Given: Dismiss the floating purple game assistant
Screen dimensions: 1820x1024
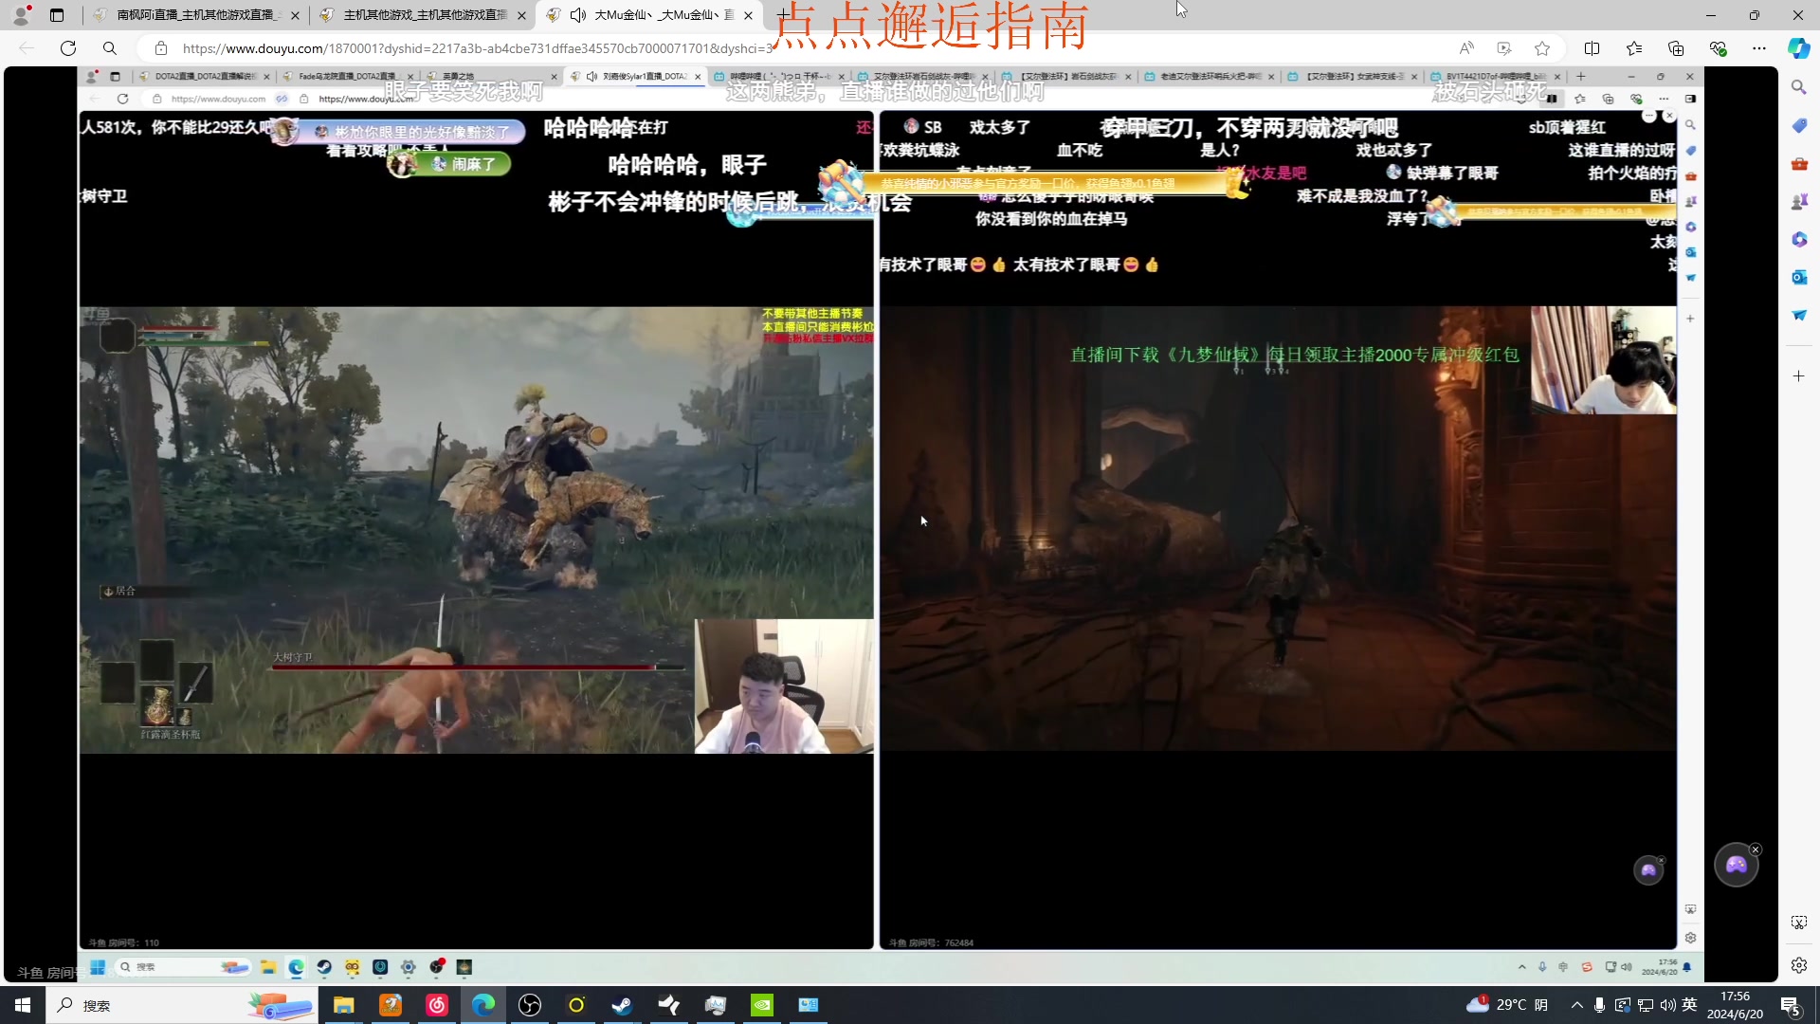Looking at the screenshot, I should click(1756, 850).
